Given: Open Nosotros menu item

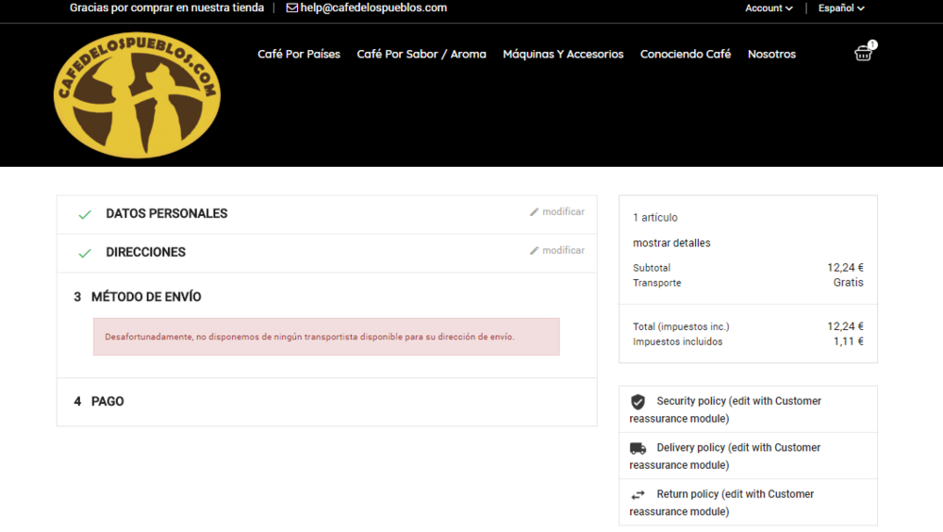Looking at the screenshot, I should 771,54.
